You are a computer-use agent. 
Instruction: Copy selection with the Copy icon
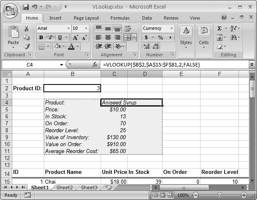pos(26,38)
